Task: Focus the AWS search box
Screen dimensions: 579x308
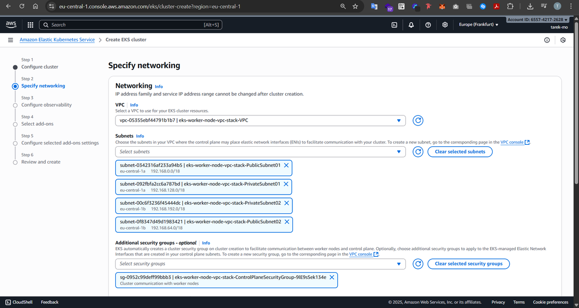Action: click(130, 25)
